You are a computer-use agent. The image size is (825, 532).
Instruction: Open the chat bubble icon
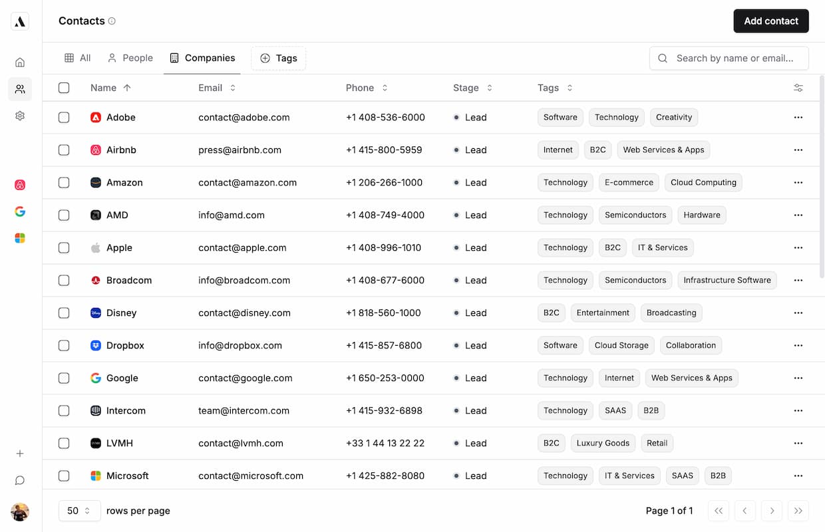20,480
